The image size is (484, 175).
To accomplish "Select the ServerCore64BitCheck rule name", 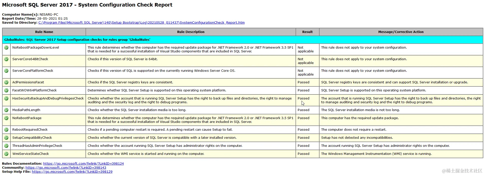I will 30,59.
